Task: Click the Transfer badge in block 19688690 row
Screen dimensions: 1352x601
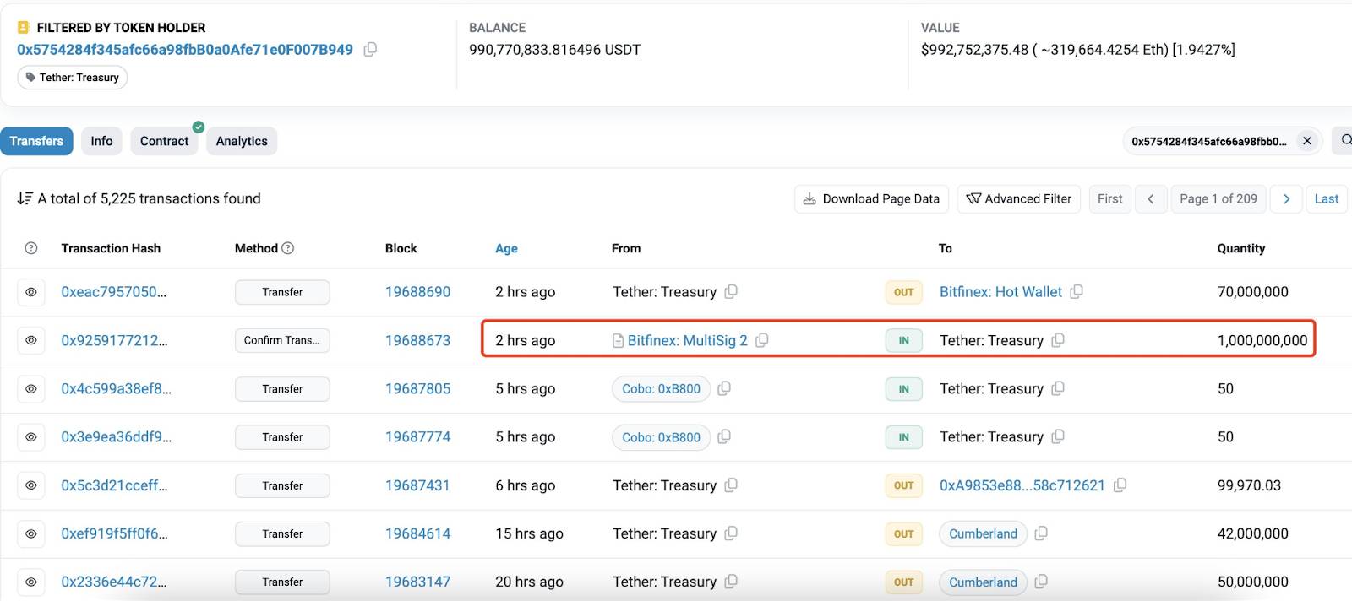Action: [282, 292]
